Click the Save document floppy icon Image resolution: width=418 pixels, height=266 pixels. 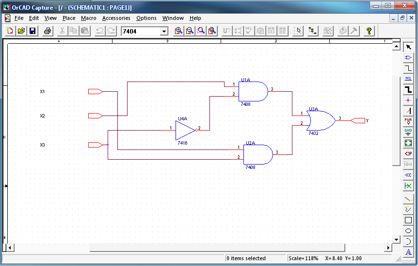click(32, 31)
